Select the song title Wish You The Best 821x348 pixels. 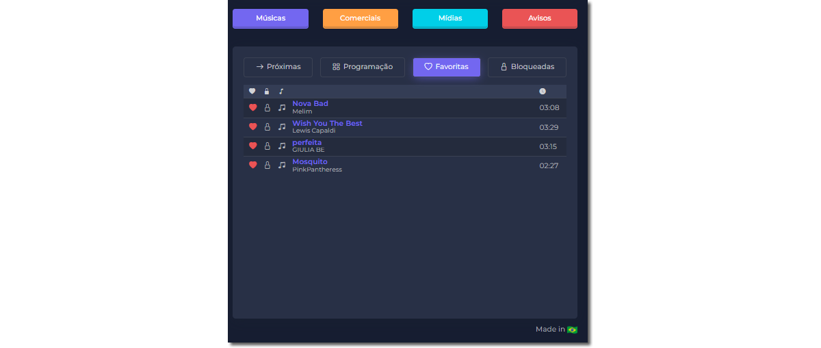pos(327,123)
